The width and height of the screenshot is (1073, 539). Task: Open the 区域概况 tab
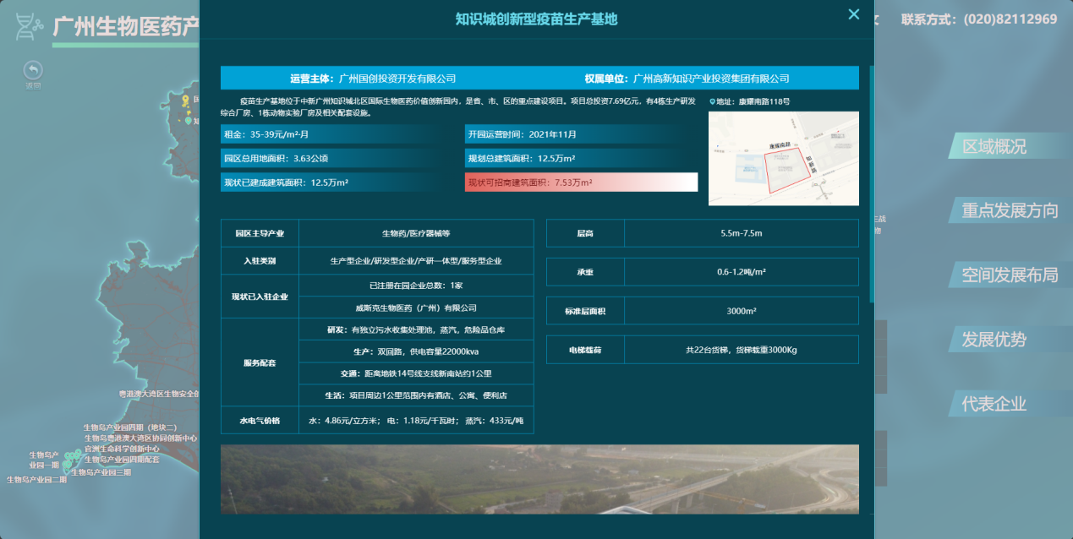[x=994, y=146]
